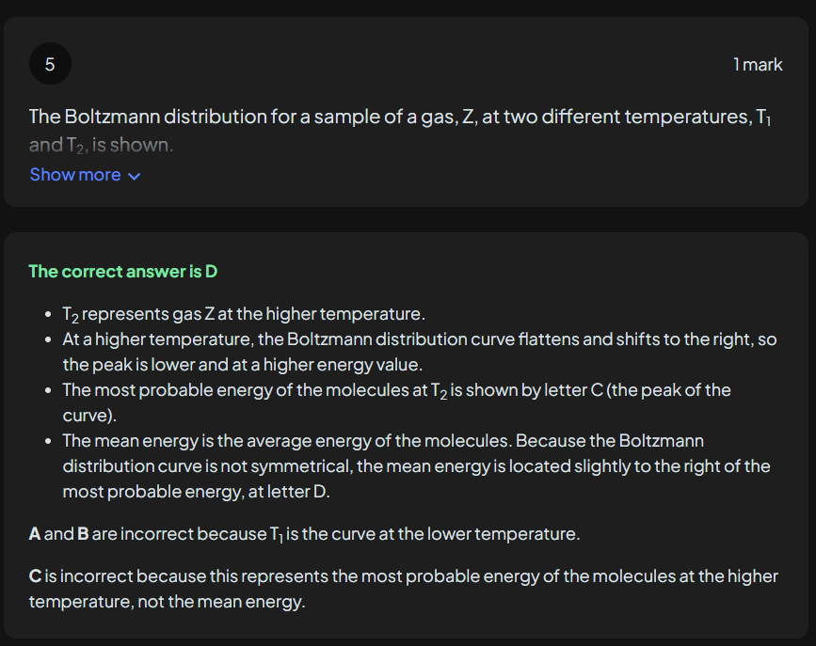The height and width of the screenshot is (646, 816).
Task: Click the bold letter A in explanation
Action: coord(35,534)
